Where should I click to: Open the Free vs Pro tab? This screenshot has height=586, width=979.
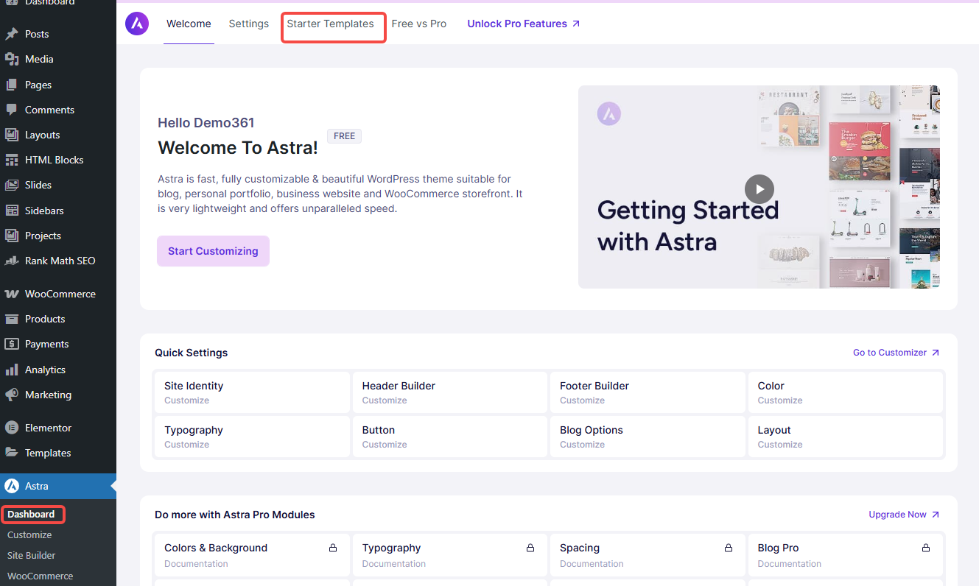[418, 24]
